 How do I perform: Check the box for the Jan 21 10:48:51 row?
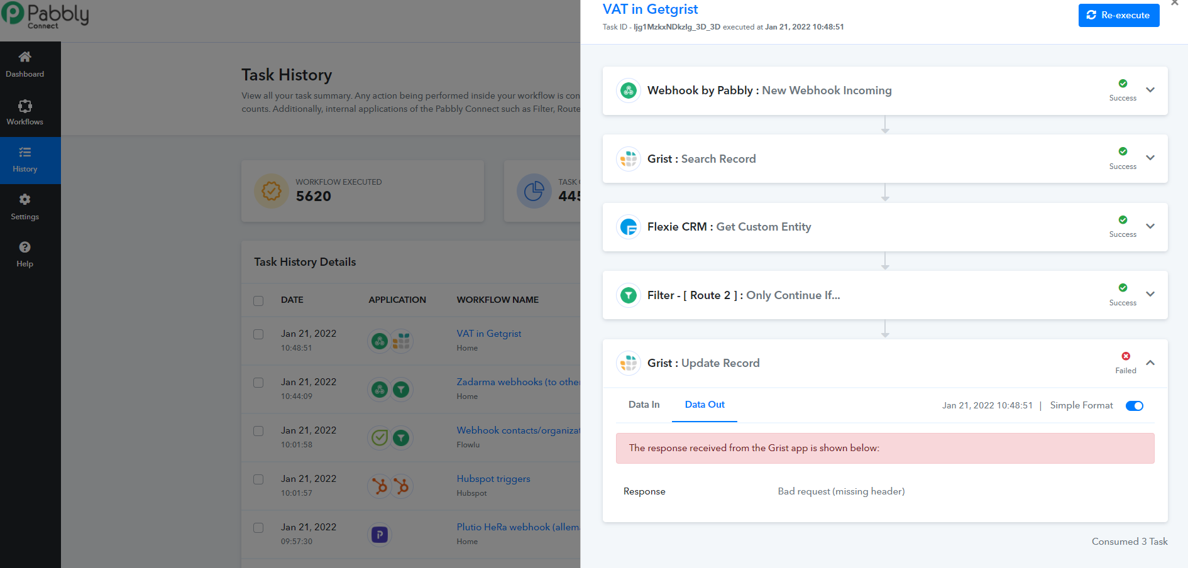(x=258, y=334)
